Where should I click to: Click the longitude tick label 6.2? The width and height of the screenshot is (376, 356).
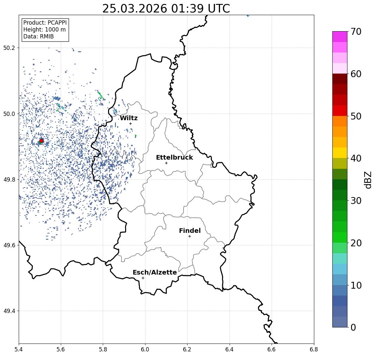click(x=187, y=349)
